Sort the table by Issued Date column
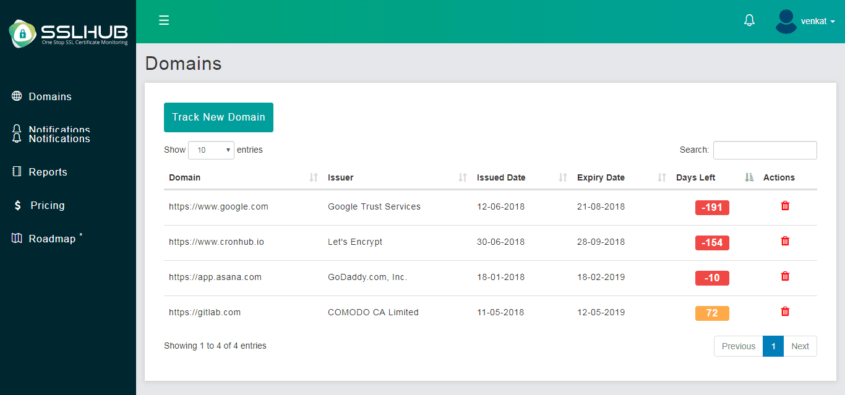This screenshot has width=845, height=395. click(522, 177)
